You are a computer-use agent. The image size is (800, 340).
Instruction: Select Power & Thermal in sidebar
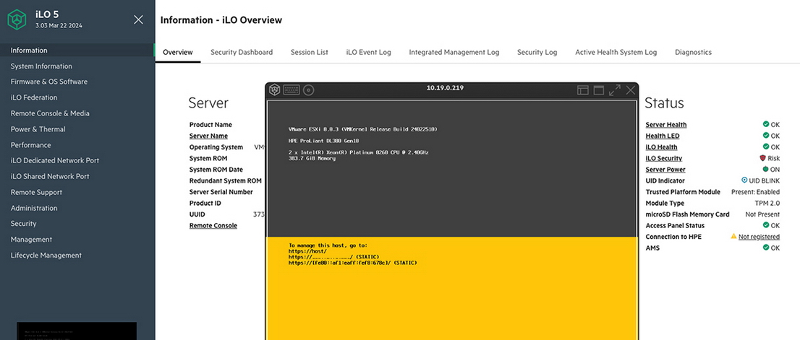pos(38,129)
